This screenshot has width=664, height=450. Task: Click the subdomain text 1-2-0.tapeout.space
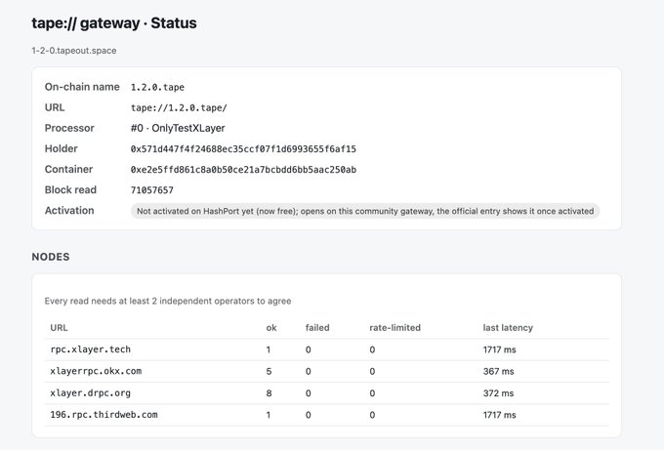(74, 51)
